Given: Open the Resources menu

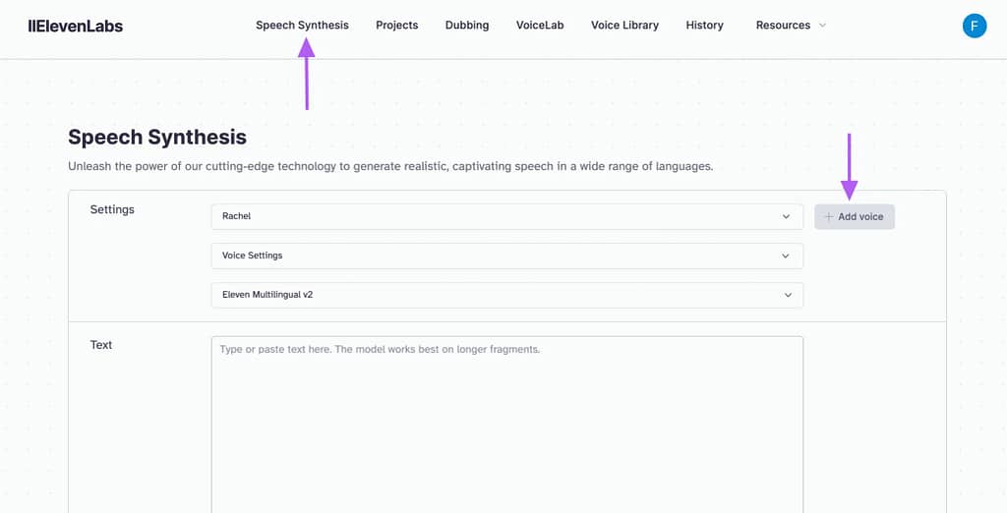Looking at the screenshot, I should [x=783, y=26].
